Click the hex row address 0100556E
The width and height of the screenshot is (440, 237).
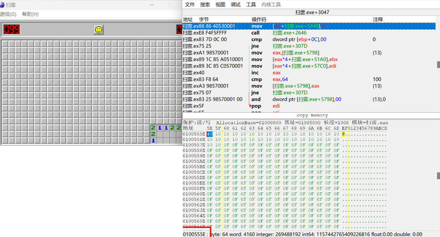click(194, 139)
